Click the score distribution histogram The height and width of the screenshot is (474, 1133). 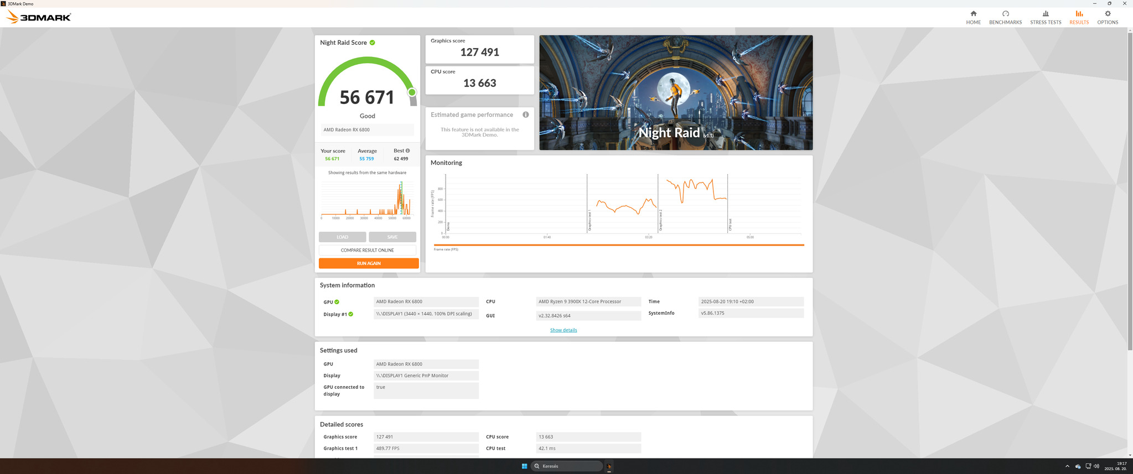coord(366,199)
